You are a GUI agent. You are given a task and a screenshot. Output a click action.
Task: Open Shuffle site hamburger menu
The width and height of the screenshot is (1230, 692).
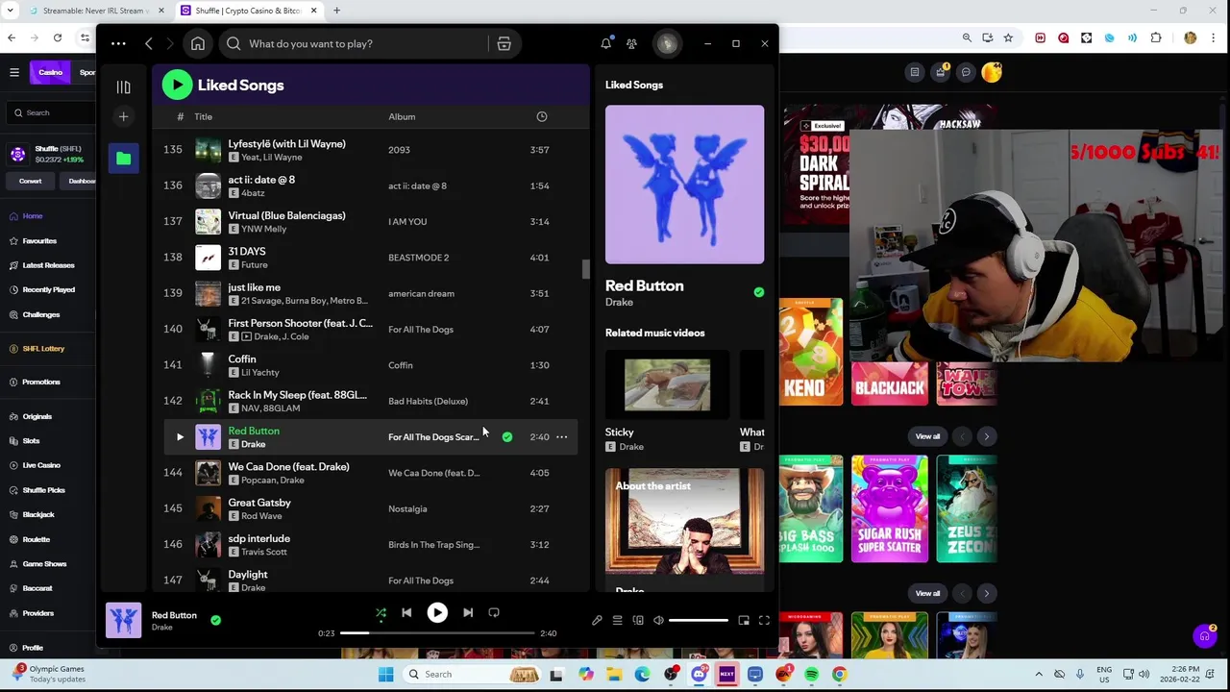click(x=14, y=72)
